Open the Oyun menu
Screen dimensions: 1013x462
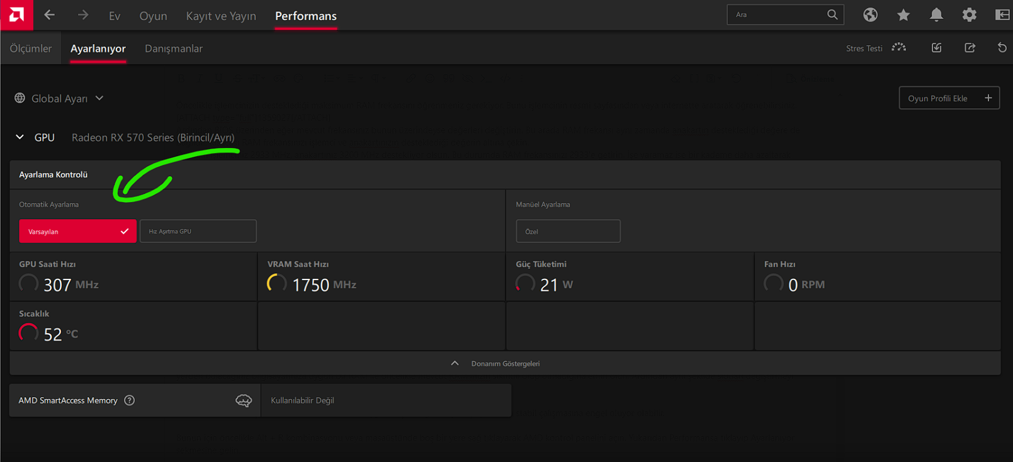point(153,16)
